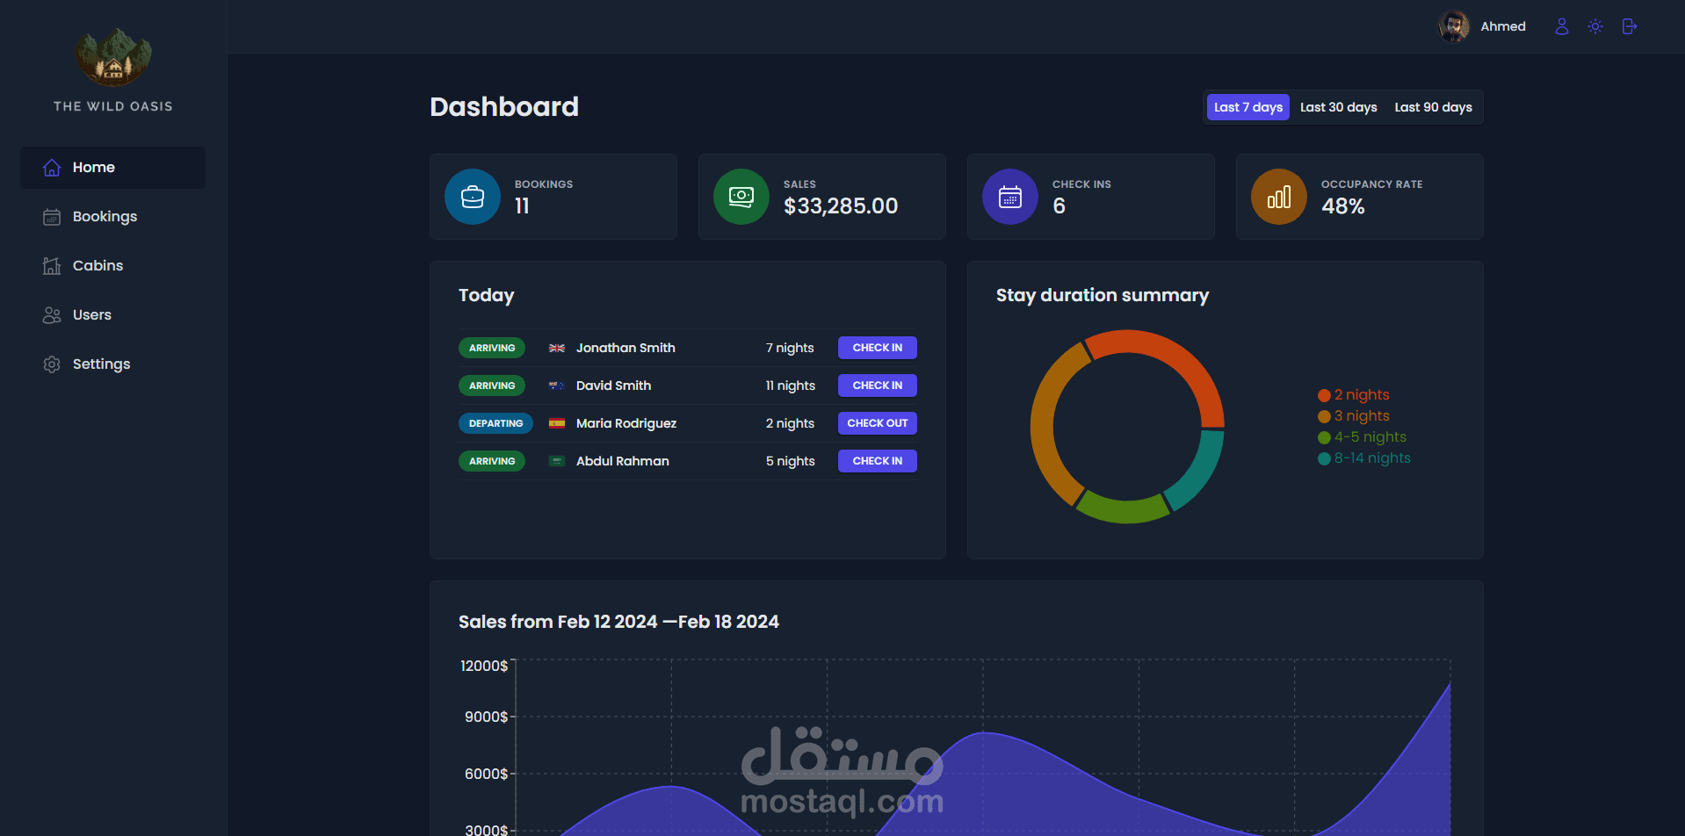Click the sales value $33,285.00
Image resolution: width=1685 pixels, height=836 pixels.
pyautogui.click(x=841, y=206)
